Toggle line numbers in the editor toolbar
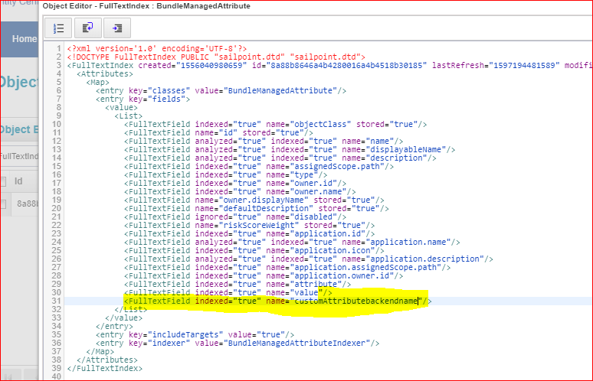Image resolution: width=593 pixels, height=381 pixels. [x=58, y=28]
